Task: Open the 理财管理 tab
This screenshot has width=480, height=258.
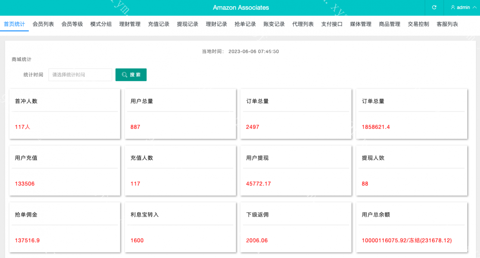Action: click(130, 24)
